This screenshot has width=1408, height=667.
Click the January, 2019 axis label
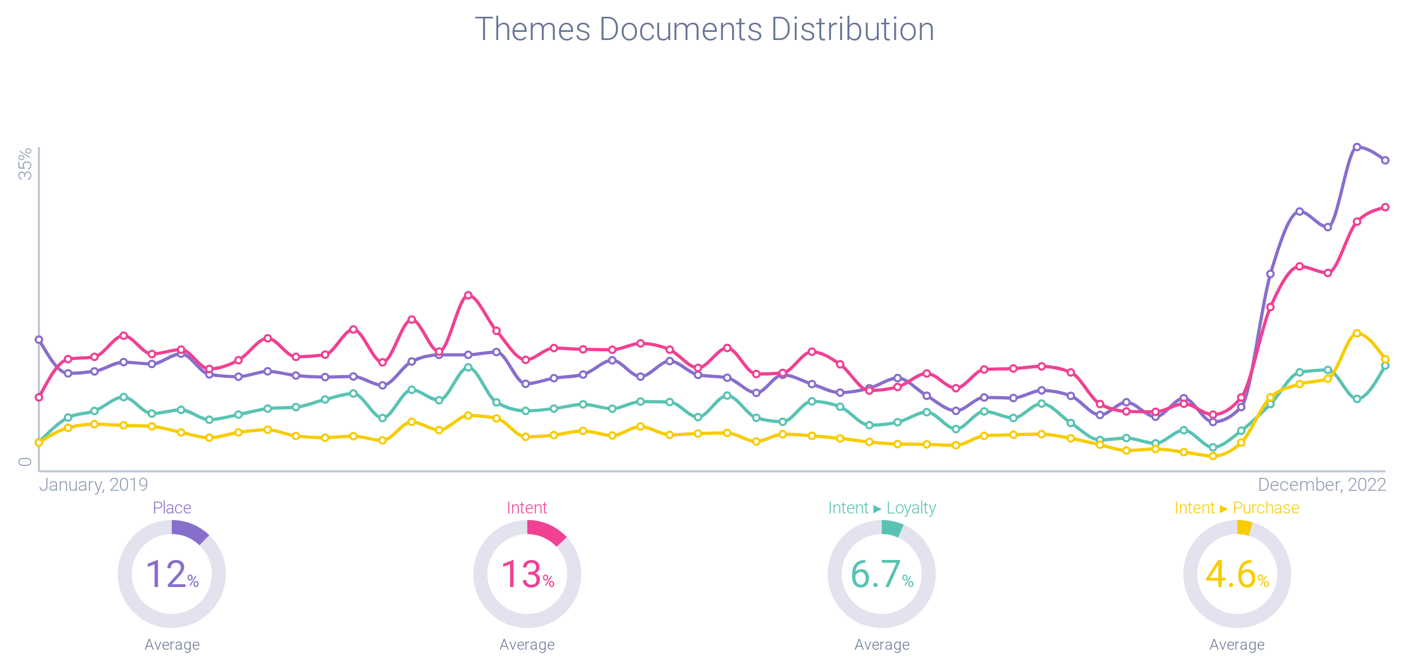click(93, 484)
